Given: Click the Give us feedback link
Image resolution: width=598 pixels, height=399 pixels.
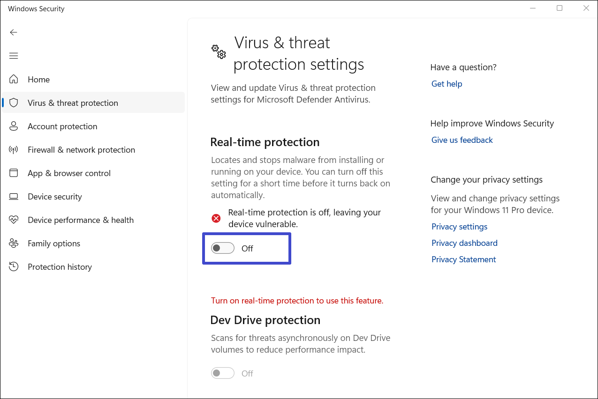Looking at the screenshot, I should tap(462, 140).
